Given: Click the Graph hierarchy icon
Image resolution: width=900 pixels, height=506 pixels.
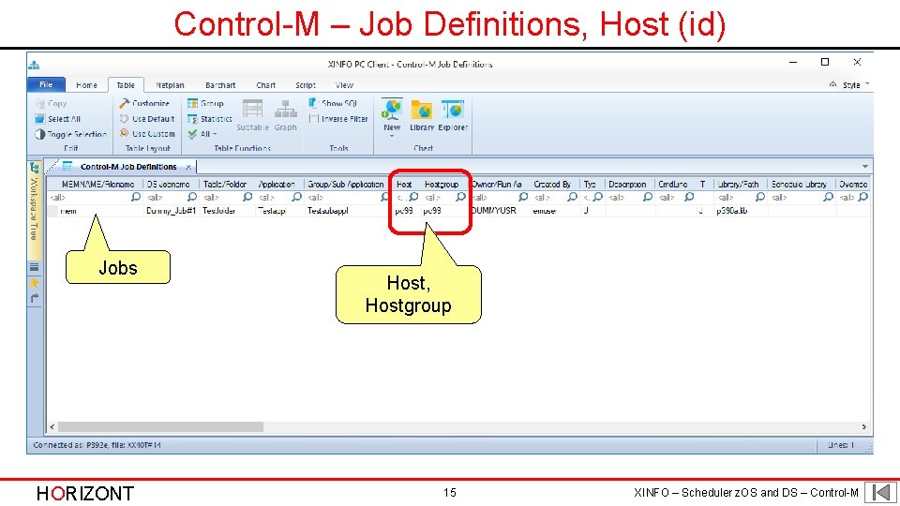Looking at the screenshot, I should (285, 109).
